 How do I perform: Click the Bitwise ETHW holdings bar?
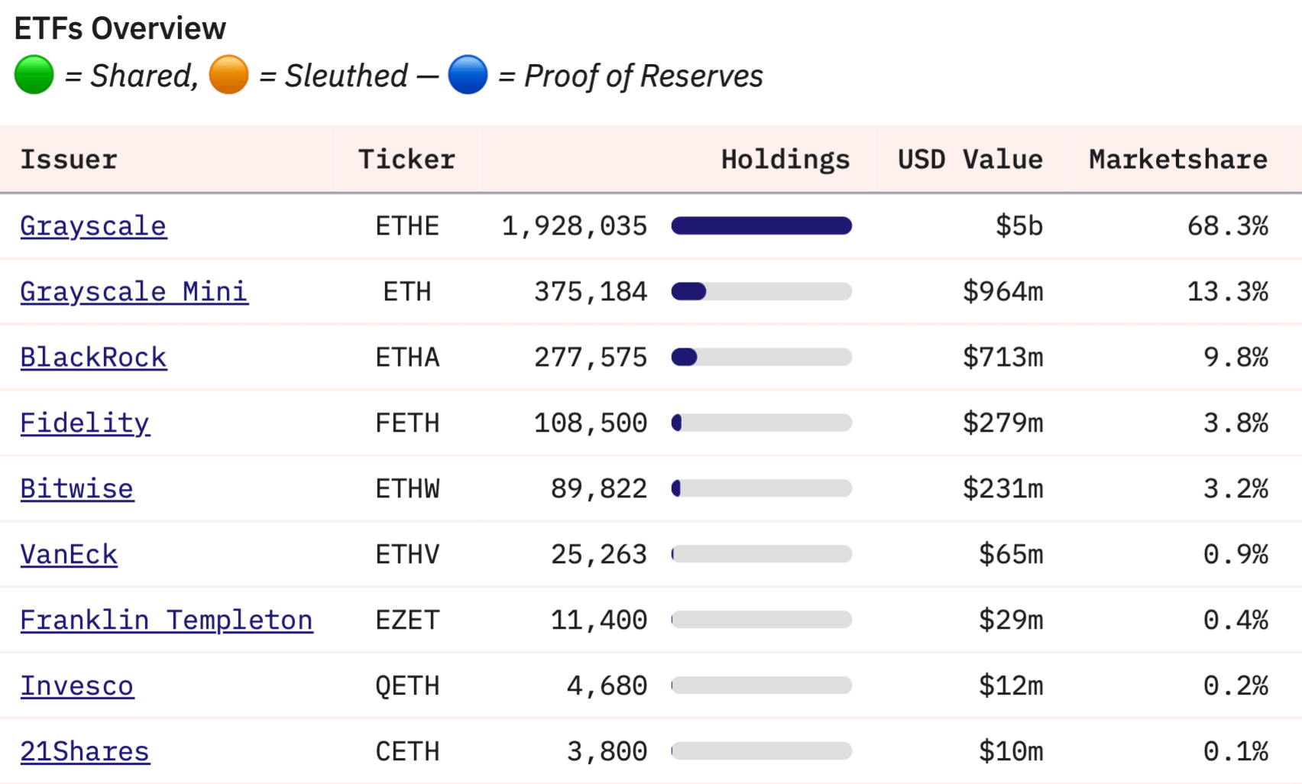(762, 488)
